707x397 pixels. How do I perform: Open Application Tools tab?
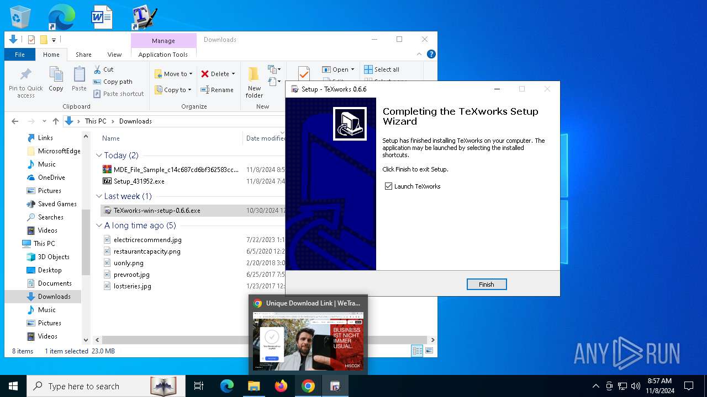163,55
